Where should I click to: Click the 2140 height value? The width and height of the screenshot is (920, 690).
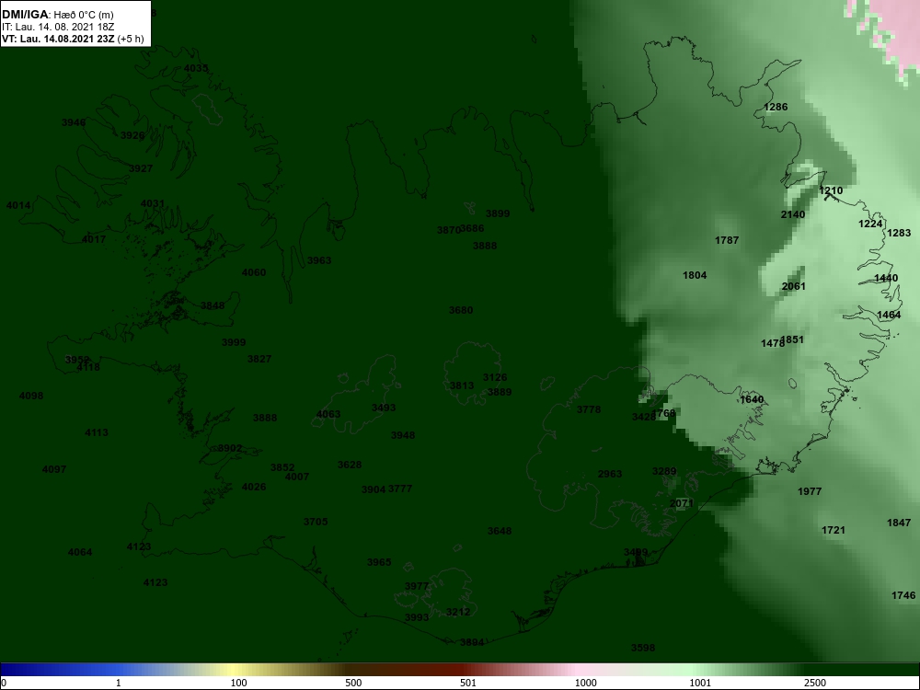(793, 214)
